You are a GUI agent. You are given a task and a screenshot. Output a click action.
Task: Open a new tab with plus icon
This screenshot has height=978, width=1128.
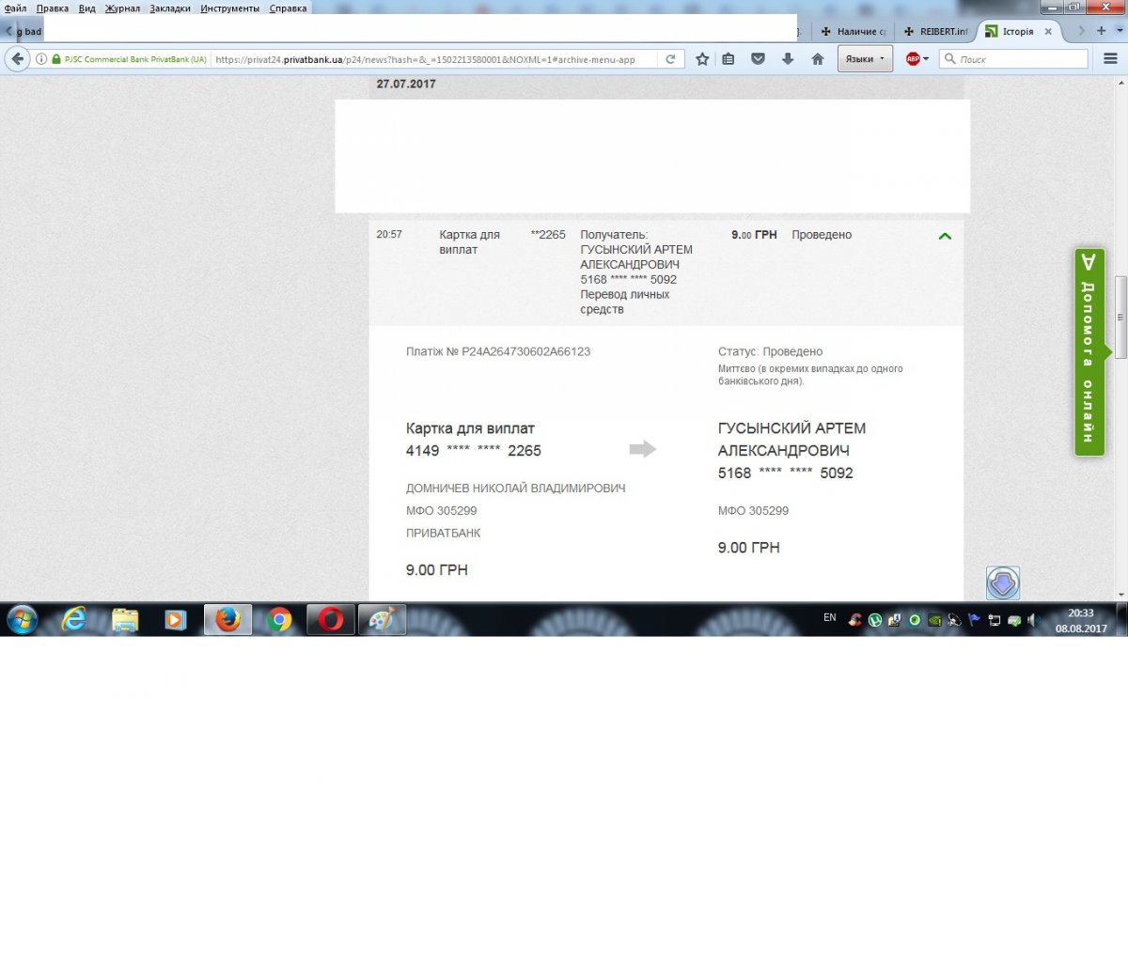1101,31
